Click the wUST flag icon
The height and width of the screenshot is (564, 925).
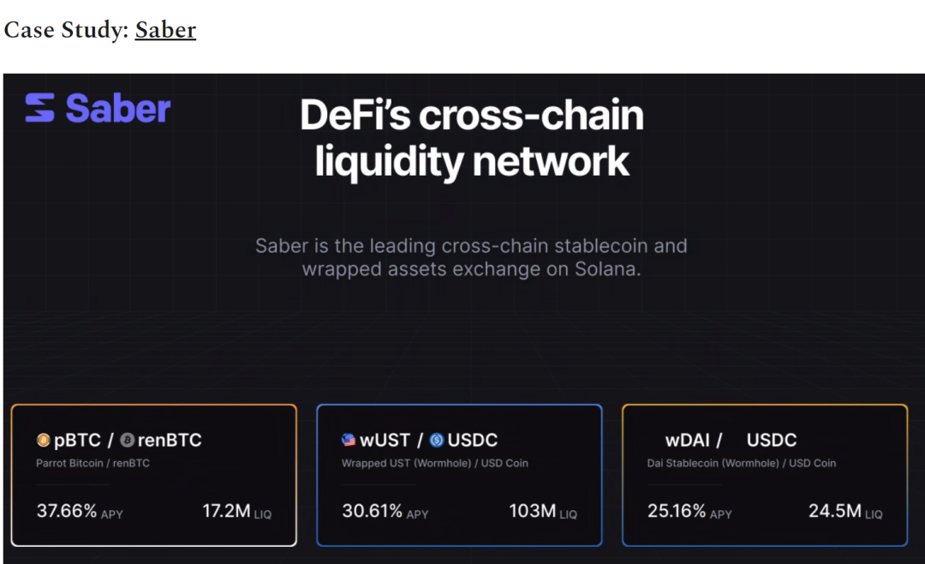click(349, 440)
